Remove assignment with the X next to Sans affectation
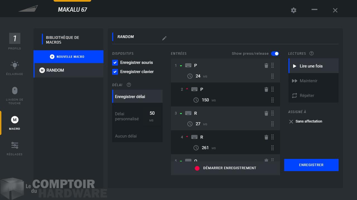The width and height of the screenshot is (357, 200). pyautogui.click(x=291, y=122)
